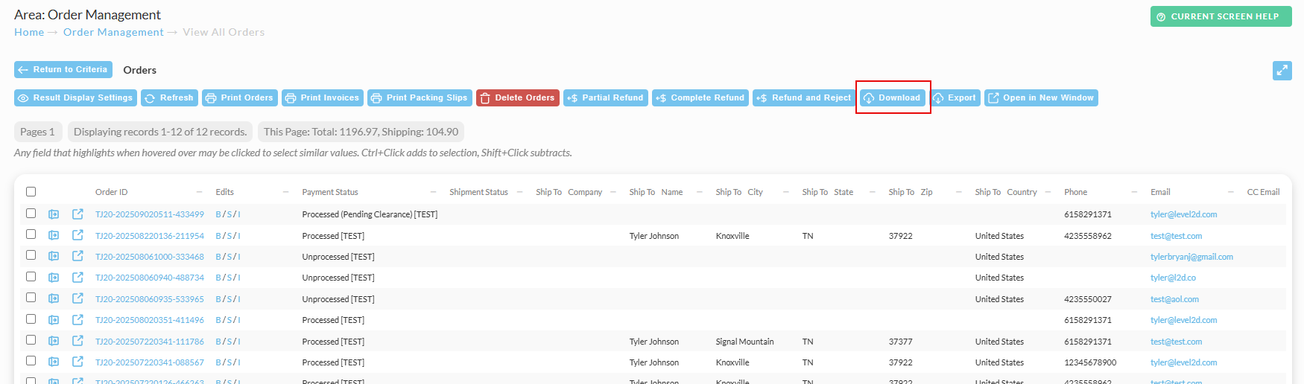Tick the select-all checkbox in table header
Image resolution: width=1304 pixels, height=384 pixels.
click(31, 192)
